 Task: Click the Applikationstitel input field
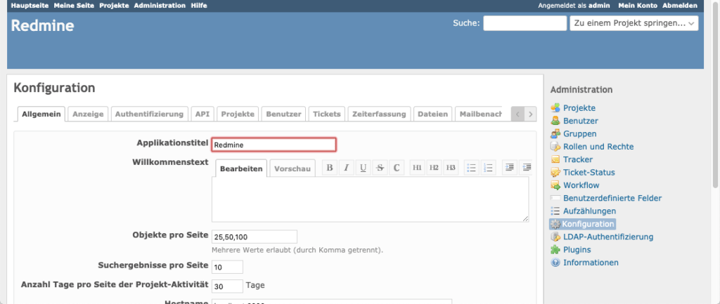coord(274,145)
